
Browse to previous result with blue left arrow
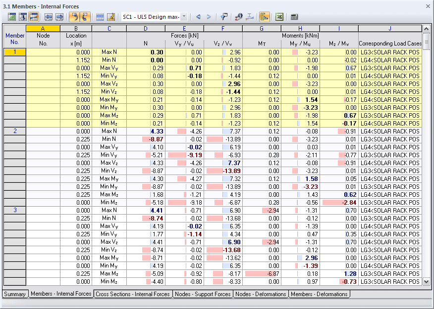pyautogui.click(x=199, y=16)
